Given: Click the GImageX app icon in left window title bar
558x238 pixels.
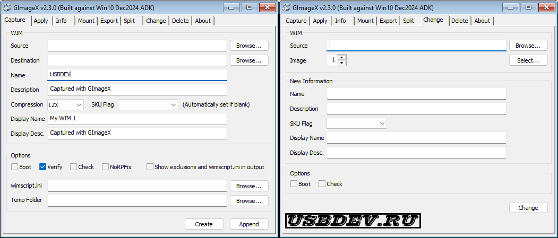Looking at the screenshot, I should 7,7.
